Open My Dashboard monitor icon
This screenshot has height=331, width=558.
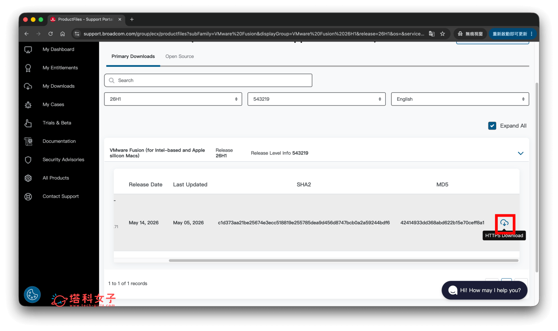(28, 49)
